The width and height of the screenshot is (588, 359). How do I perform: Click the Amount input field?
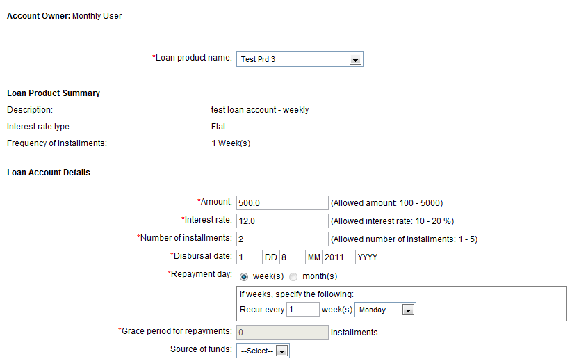coord(281,202)
